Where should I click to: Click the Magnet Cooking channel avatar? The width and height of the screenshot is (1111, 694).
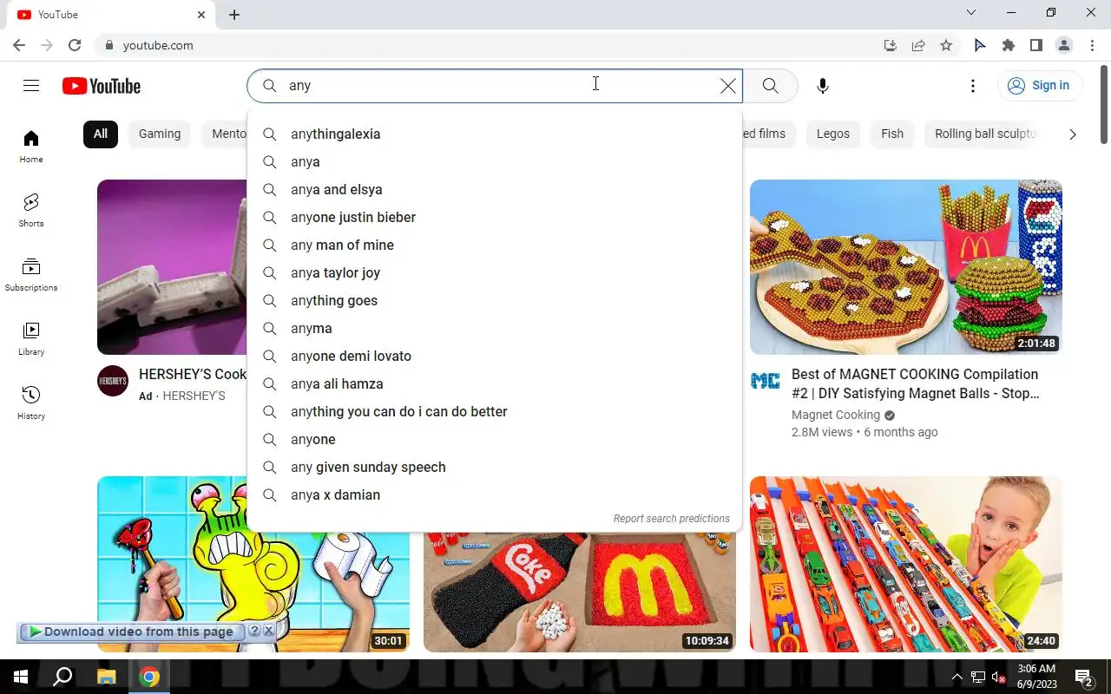[x=766, y=381]
